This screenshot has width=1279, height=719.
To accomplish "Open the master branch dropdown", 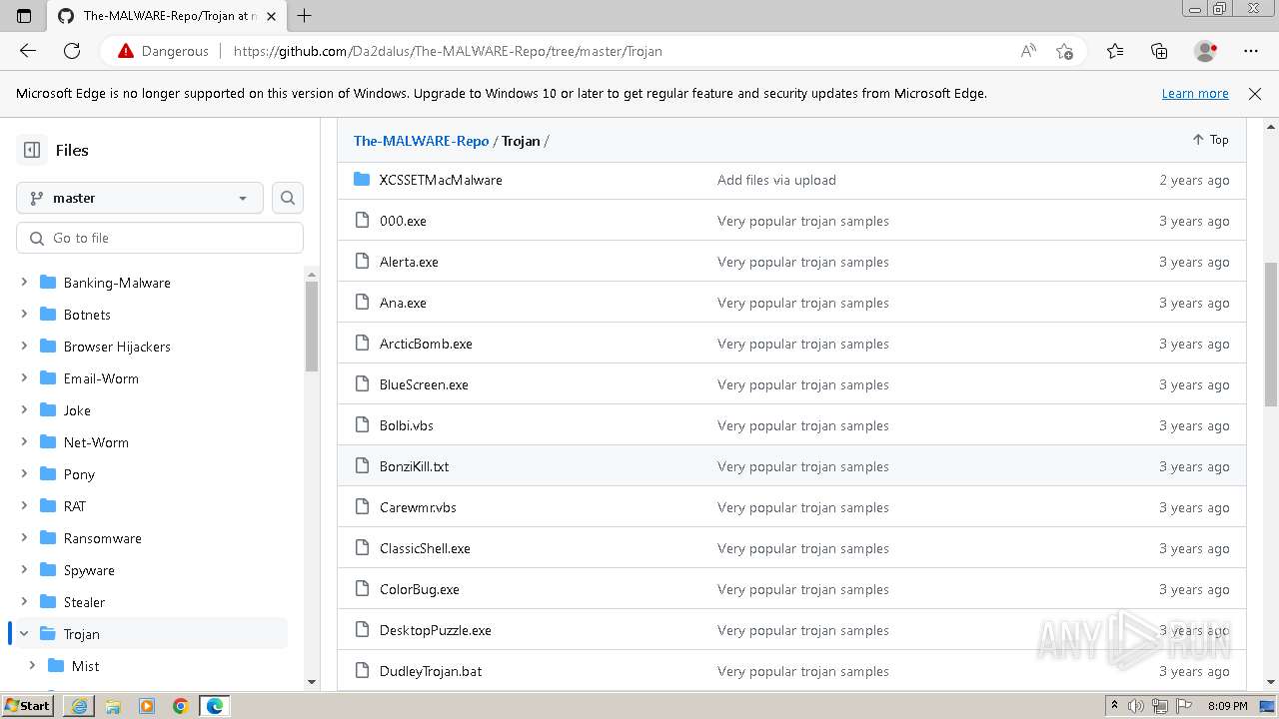I will [140, 198].
